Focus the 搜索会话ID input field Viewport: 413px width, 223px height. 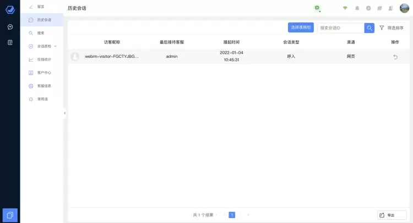[340, 28]
